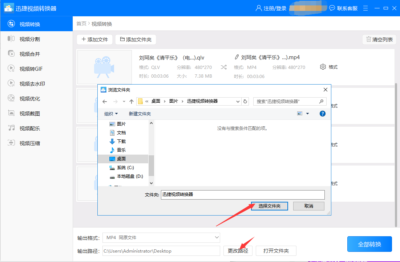400x262 pixels.
Task: Open the 组织 dropdown menu
Action: 111,114
